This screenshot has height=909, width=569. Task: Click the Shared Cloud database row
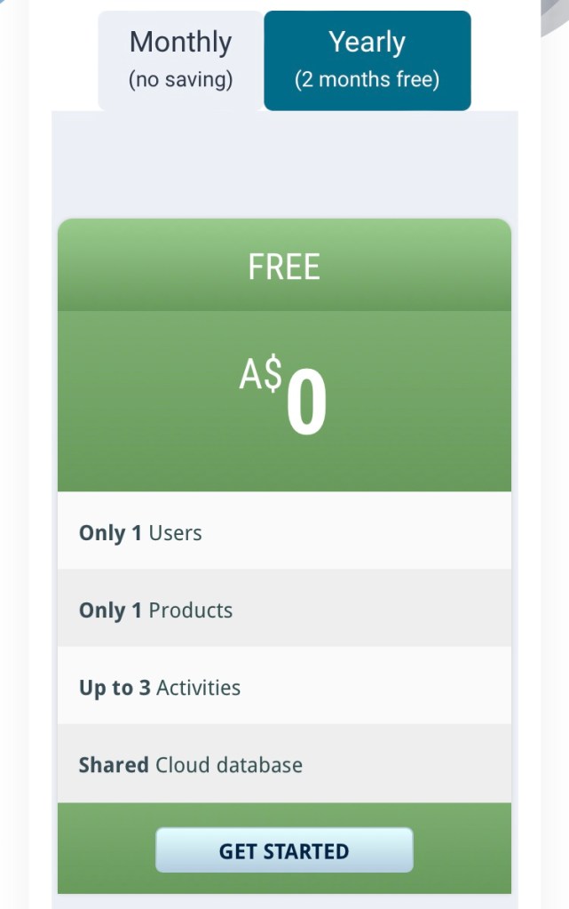284,765
